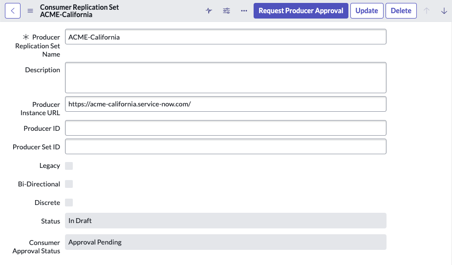The width and height of the screenshot is (452, 265).
Task: Open more options ellipsis menu
Action: click(244, 11)
